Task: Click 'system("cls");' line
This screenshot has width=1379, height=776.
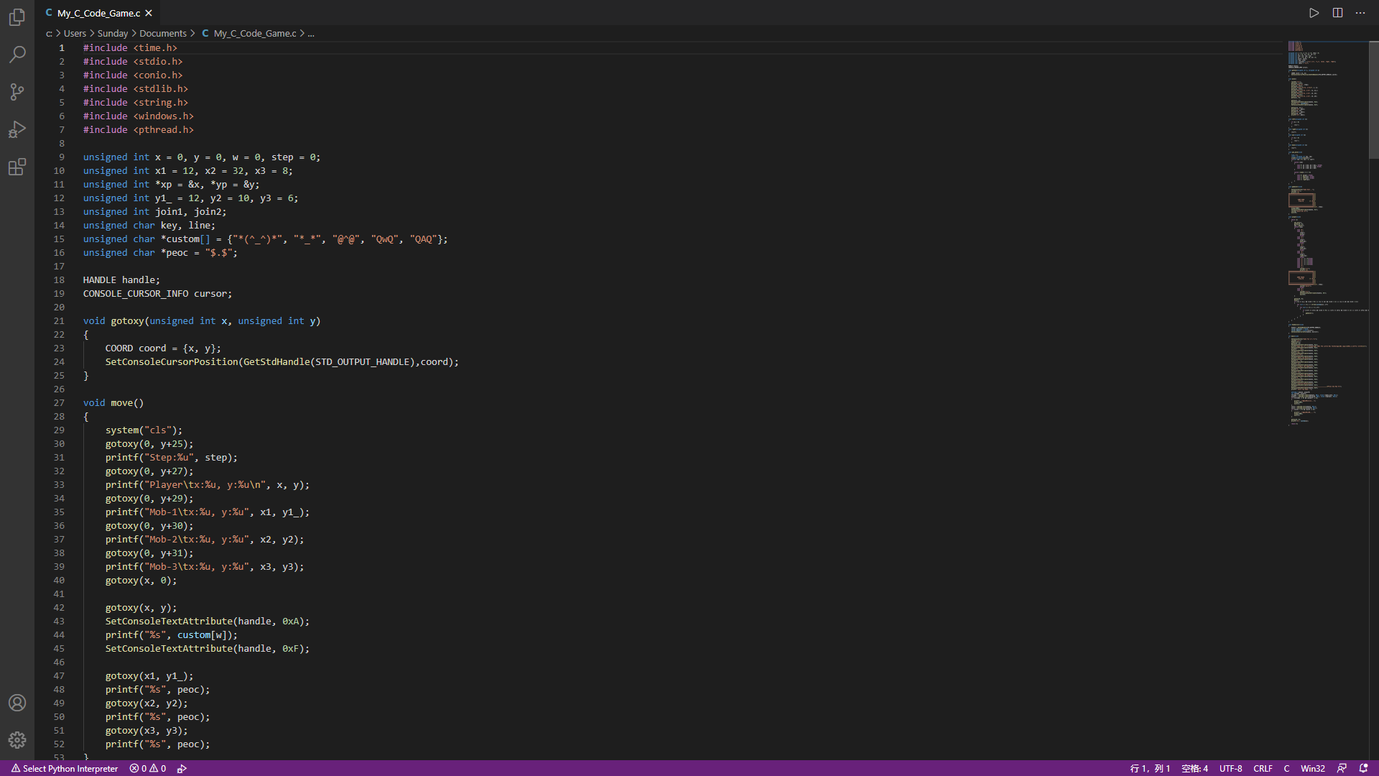Action: (144, 430)
